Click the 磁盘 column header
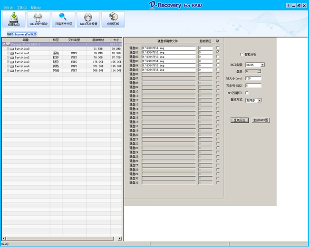The image size is (309, 247). pyautogui.click(x=26, y=40)
